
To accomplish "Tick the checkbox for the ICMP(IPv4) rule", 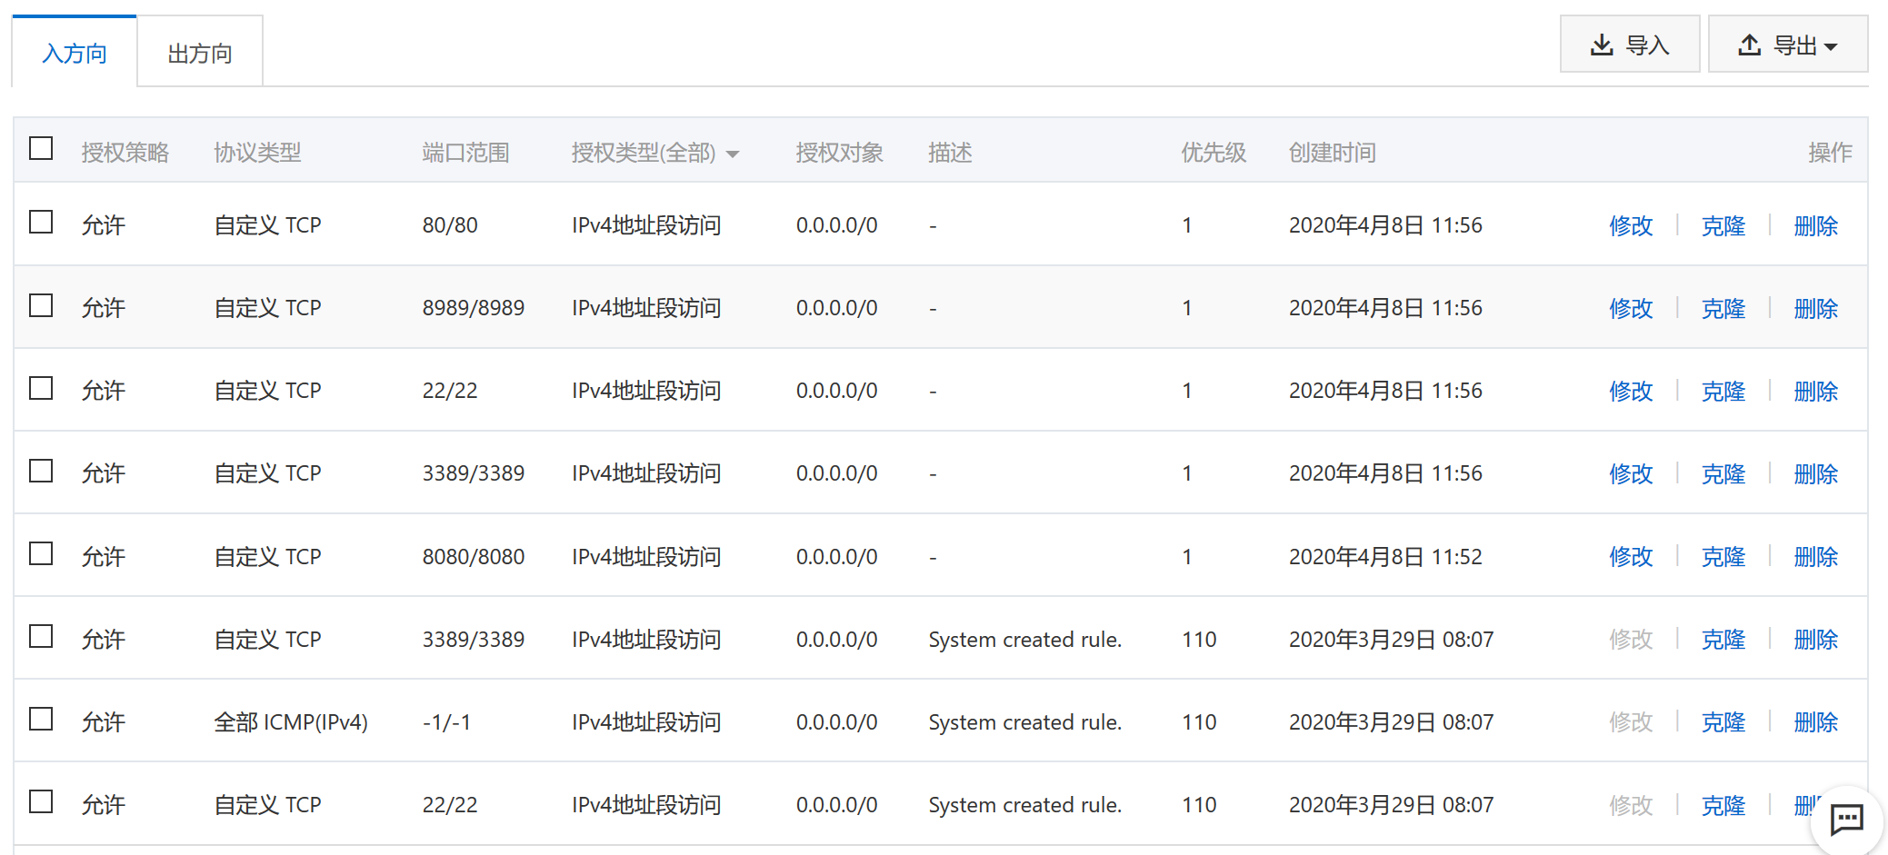I will [41, 719].
